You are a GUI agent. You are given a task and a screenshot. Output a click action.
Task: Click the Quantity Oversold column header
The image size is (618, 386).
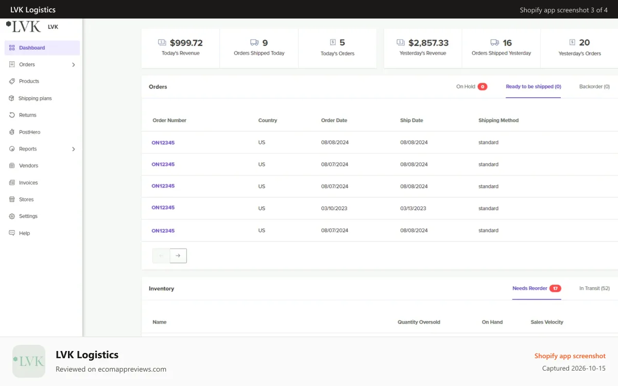tap(419, 322)
